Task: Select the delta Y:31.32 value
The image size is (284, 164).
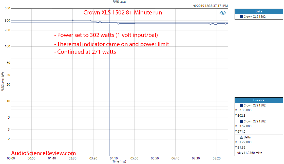Action: pyautogui.click(x=240, y=147)
